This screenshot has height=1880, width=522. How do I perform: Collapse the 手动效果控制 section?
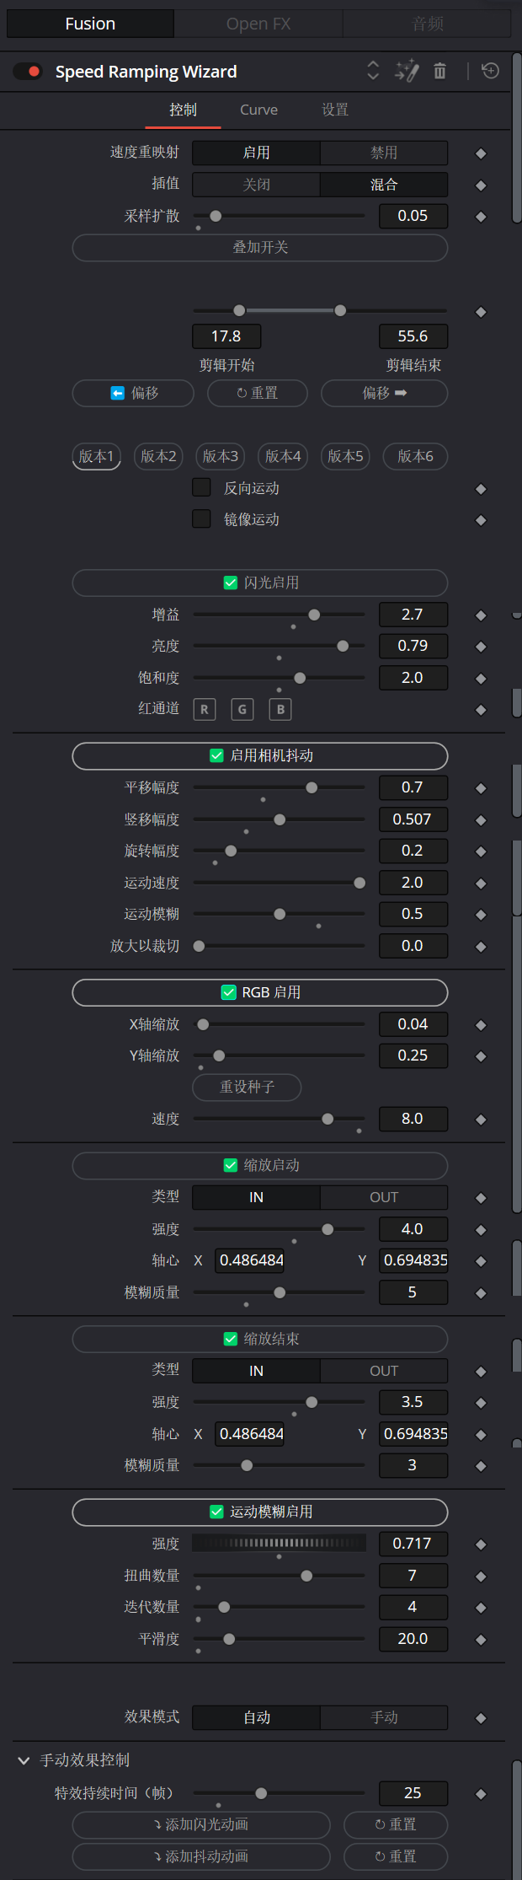(x=23, y=1760)
